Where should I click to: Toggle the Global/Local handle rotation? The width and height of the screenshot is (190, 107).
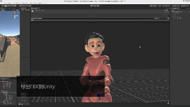28,6
